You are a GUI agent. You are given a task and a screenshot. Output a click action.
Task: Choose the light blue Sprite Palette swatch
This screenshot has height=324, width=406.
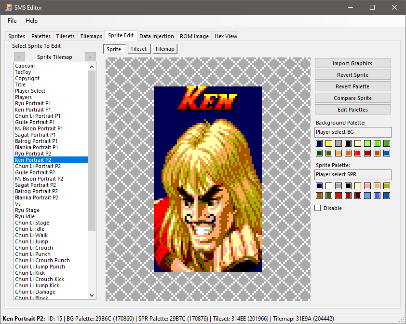(x=367, y=196)
